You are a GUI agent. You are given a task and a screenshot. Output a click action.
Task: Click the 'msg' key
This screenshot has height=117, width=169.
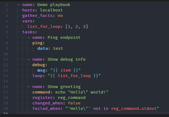click(x=41, y=71)
